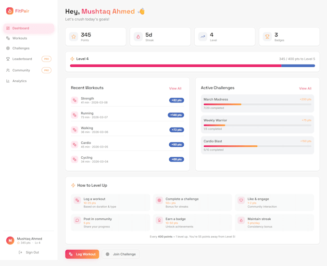The image size is (327, 266).
Task: Click the Community people icon in sidebar
Action: [x=8, y=70]
